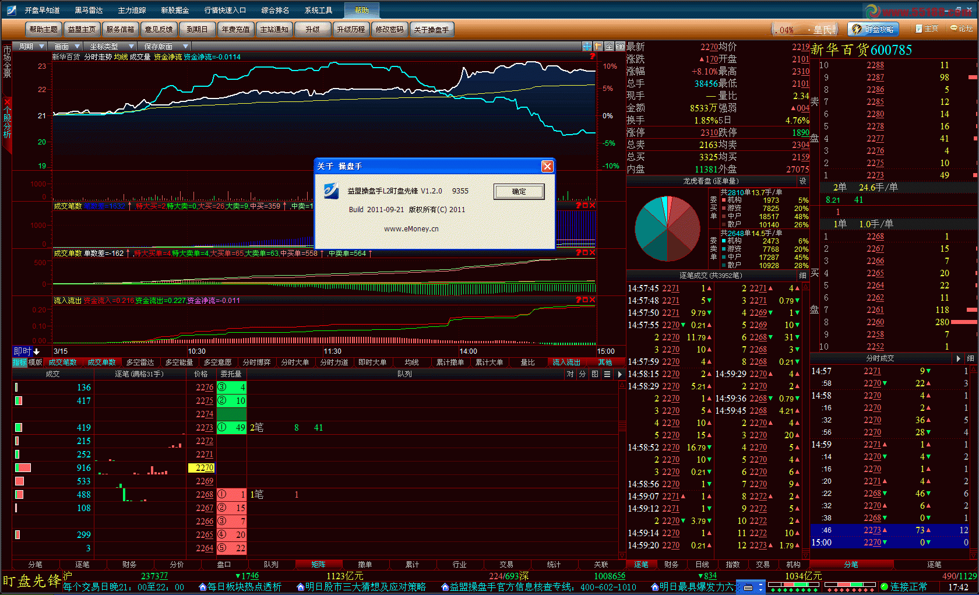The height and width of the screenshot is (595, 979).
Task: Click the 确定 button in the about dialog
Action: (519, 192)
